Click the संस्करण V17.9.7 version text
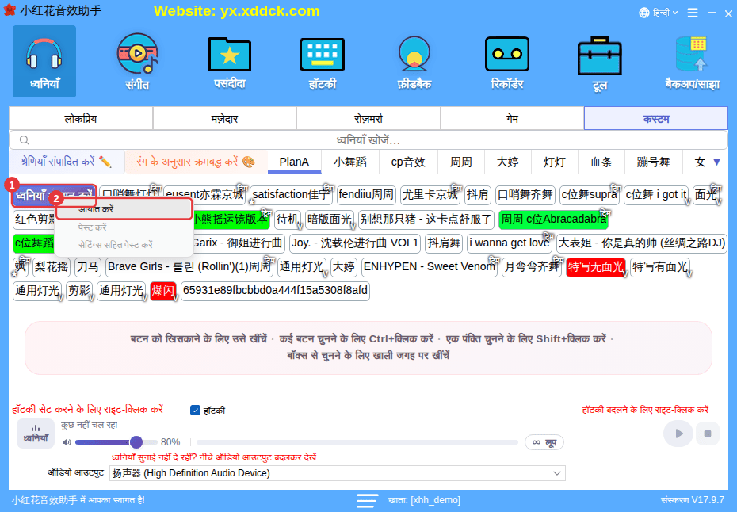The image size is (737, 512). (x=693, y=500)
